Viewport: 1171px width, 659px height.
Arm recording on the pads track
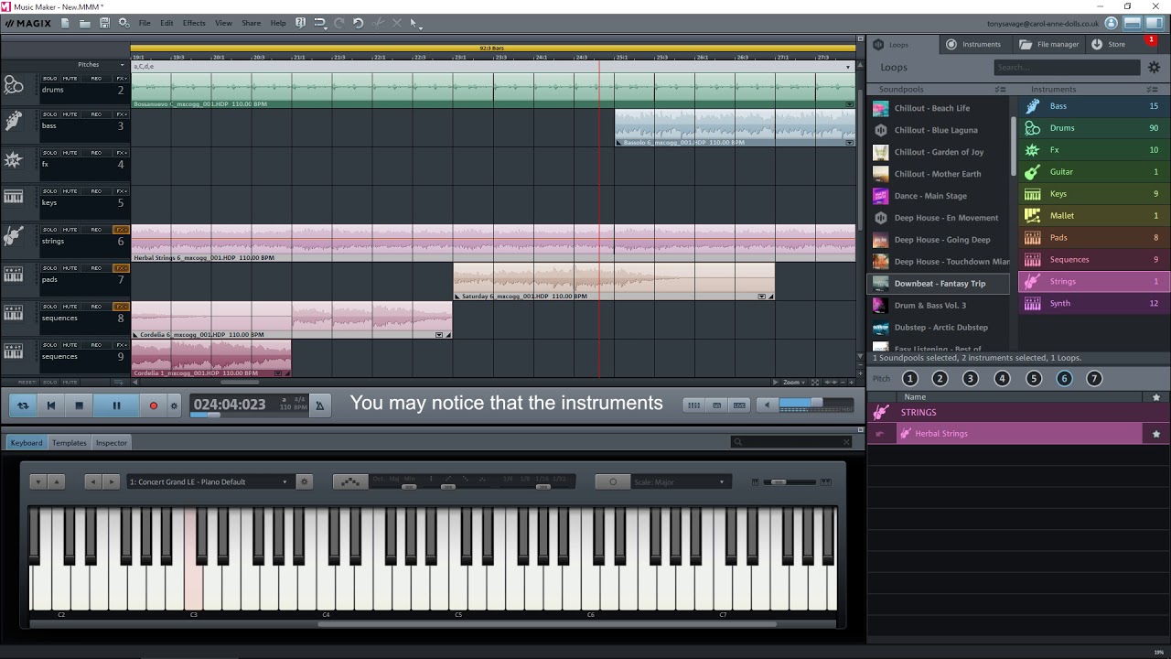(x=96, y=268)
